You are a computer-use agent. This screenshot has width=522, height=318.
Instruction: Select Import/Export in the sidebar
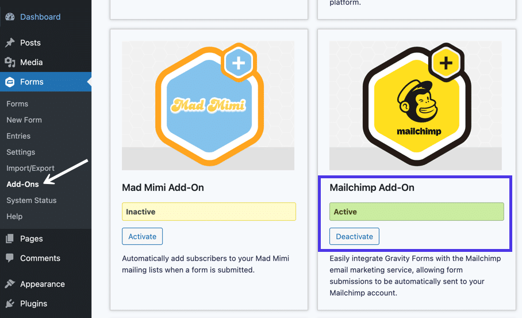[x=30, y=168]
